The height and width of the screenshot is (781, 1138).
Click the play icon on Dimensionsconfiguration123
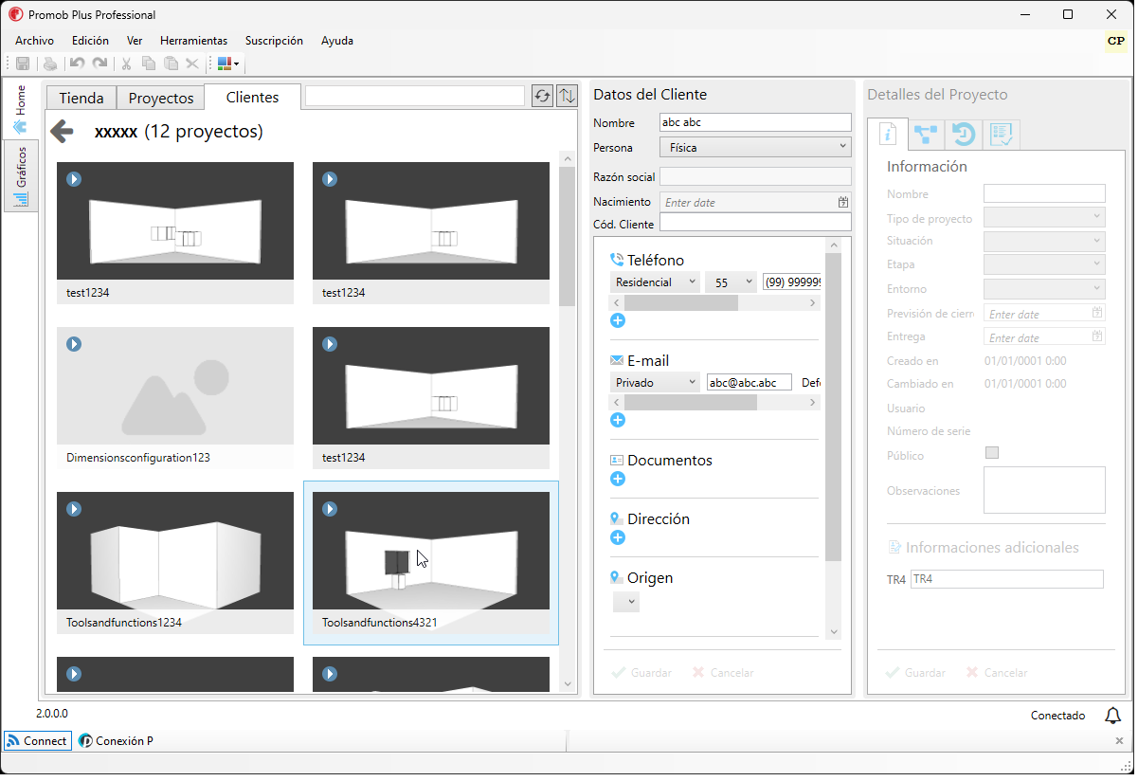point(74,344)
